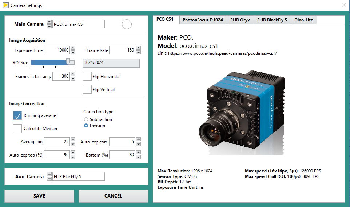Close the Camera Settings window
Screen dimensions: 350x207
click(x=344, y=5)
